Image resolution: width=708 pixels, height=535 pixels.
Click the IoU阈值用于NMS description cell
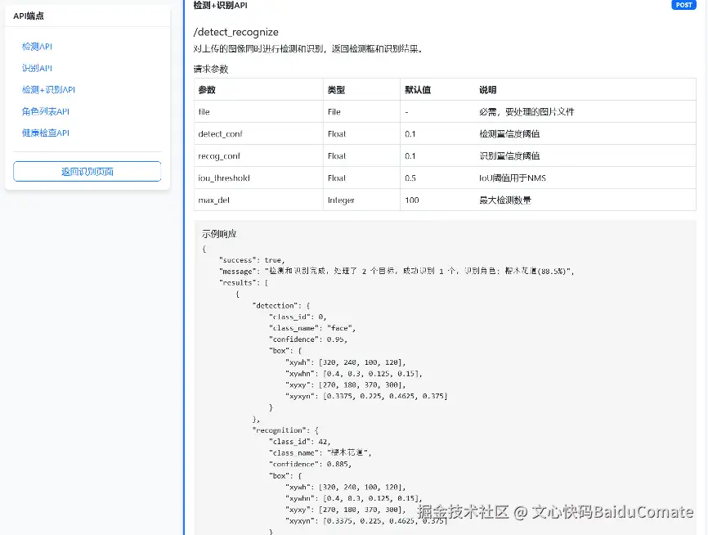(x=585, y=178)
